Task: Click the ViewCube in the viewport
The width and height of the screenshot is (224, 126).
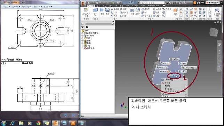Action: (214, 32)
